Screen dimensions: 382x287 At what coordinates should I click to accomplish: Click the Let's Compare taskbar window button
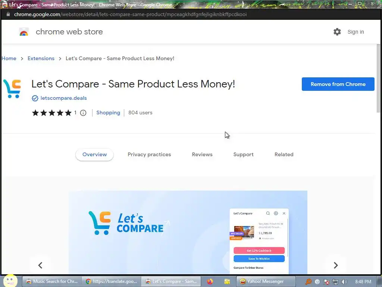pos(171,281)
